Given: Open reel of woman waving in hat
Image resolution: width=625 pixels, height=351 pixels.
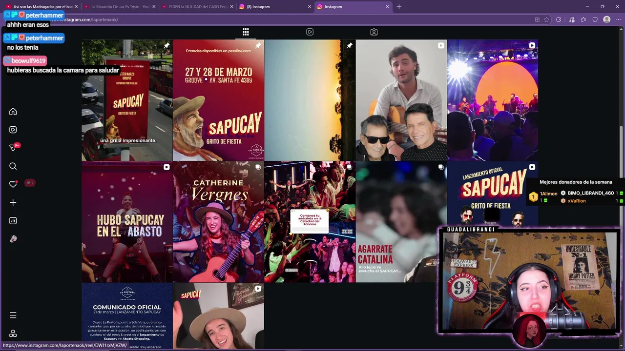Looking at the screenshot, I should point(218,316).
